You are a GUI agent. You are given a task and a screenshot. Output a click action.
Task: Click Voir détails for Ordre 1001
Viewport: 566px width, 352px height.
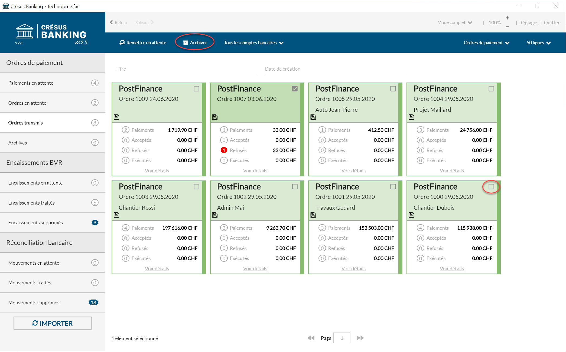coord(353,269)
